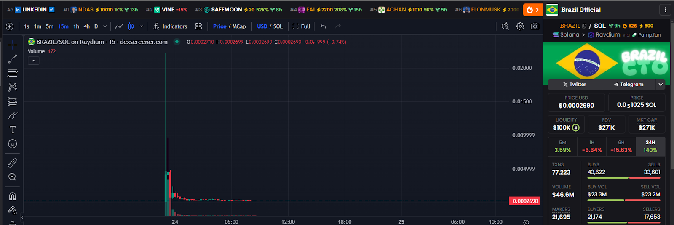This screenshot has height=225, width=674.
Task: Toggle the Price / MCap chart mode
Action: pyautogui.click(x=230, y=26)
